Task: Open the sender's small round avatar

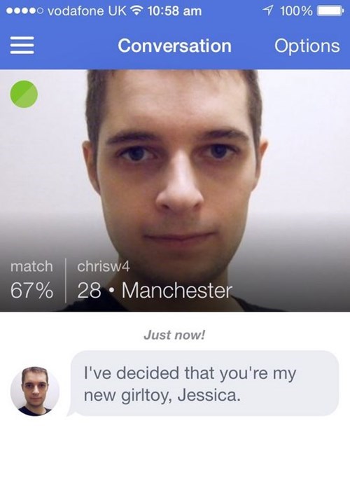Action: 35,391
